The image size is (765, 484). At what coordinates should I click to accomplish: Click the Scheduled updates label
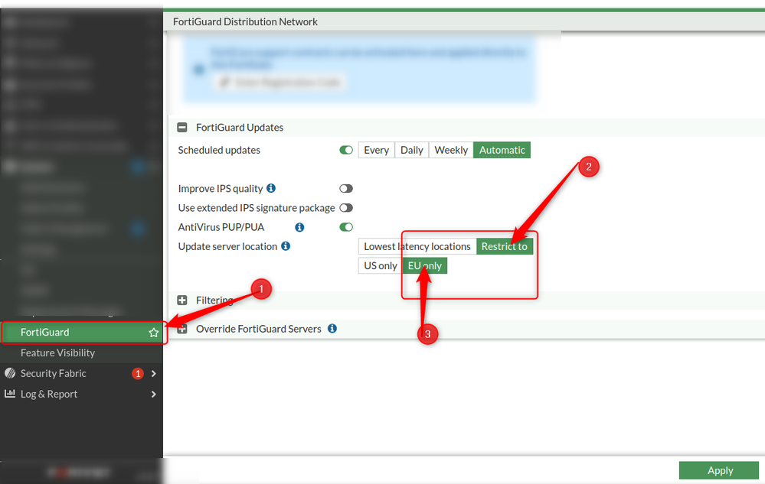click(x=219, y=150)
